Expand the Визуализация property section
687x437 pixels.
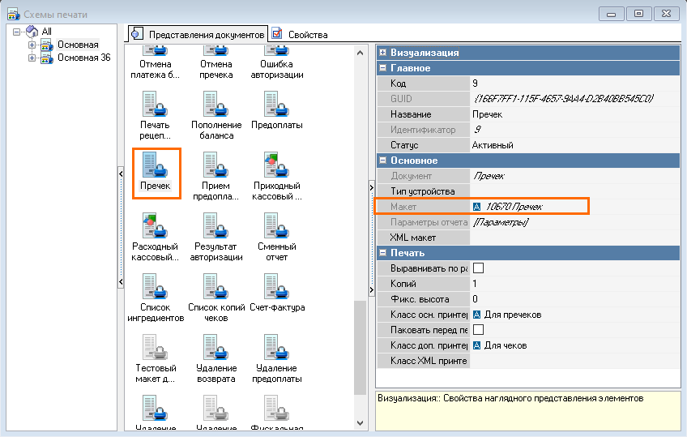[383, 53]
